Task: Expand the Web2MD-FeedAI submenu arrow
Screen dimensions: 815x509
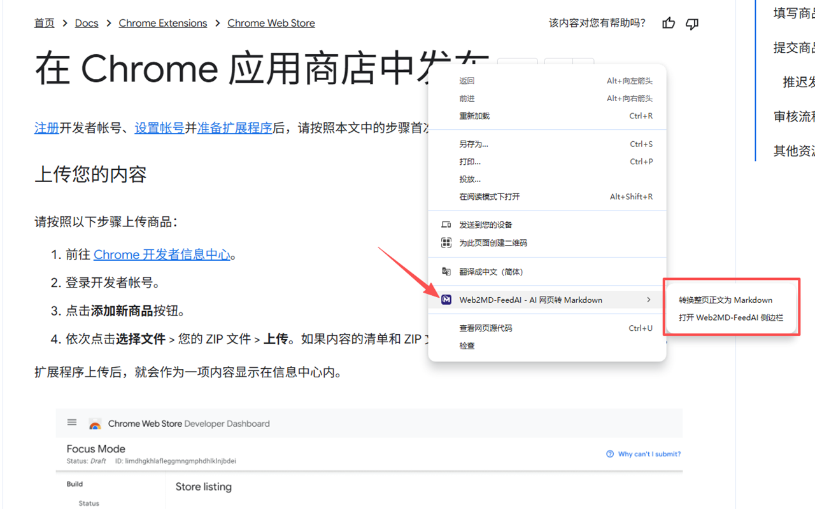Action: pyautogui.click(x=649, y=300)
